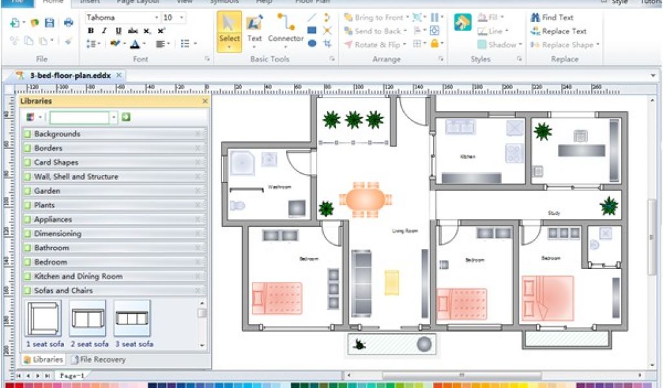Click the lock protection icon in Arrange
The width and height of the screenshot is (663, 388).
[434, 44]
